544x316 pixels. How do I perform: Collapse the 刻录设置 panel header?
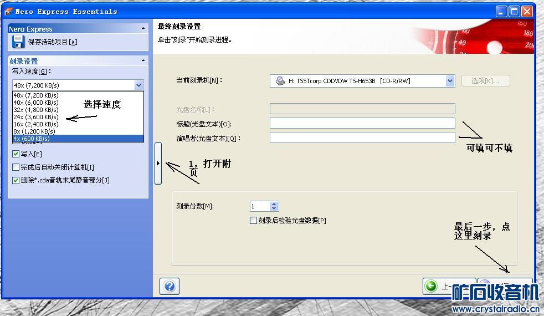(143, 61)
